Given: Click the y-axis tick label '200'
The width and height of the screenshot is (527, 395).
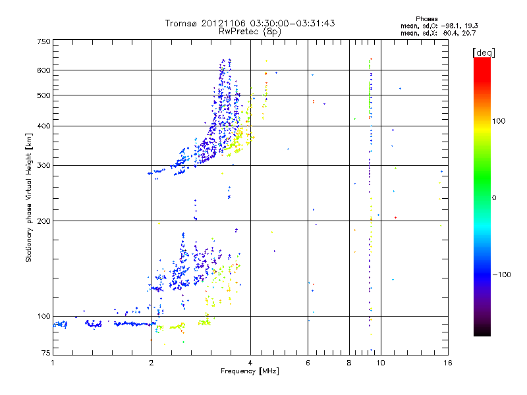Looking at the screenshot, I should (43, 221).
